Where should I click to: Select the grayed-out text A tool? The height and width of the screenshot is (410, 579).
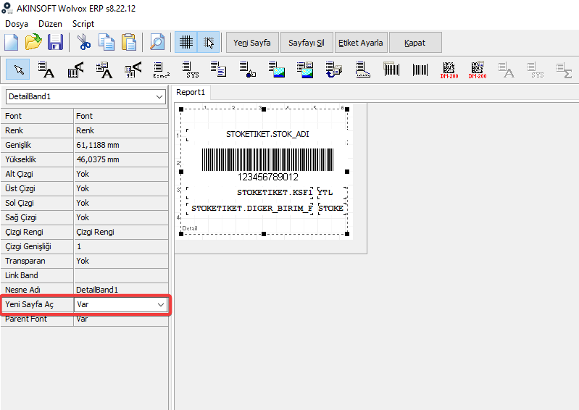click(507, 70)
